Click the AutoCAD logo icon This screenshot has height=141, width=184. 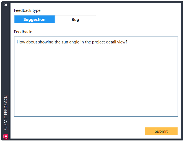pos(6,137)
